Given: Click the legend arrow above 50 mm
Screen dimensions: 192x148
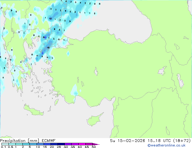Looking at the screenshot, I should click(x=96, y=144).
